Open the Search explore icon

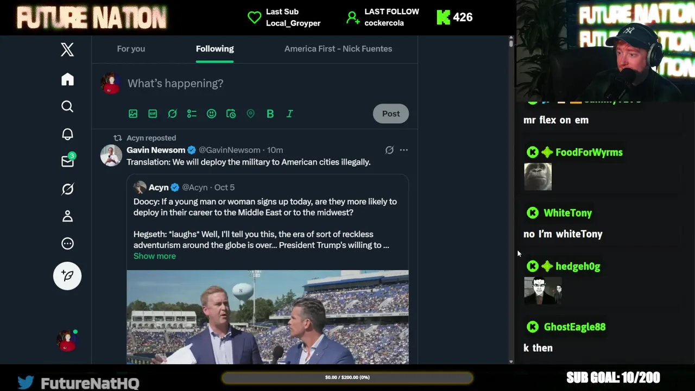click(67, 106)
